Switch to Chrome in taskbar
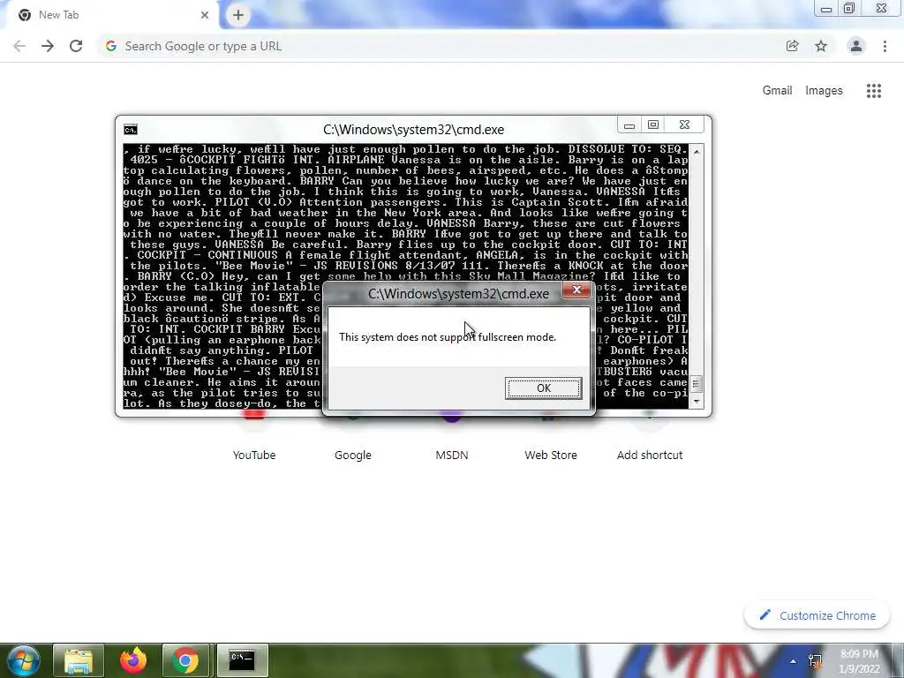Image resolution: width=904 pixels, height=678 pixels. coord(185,660)
